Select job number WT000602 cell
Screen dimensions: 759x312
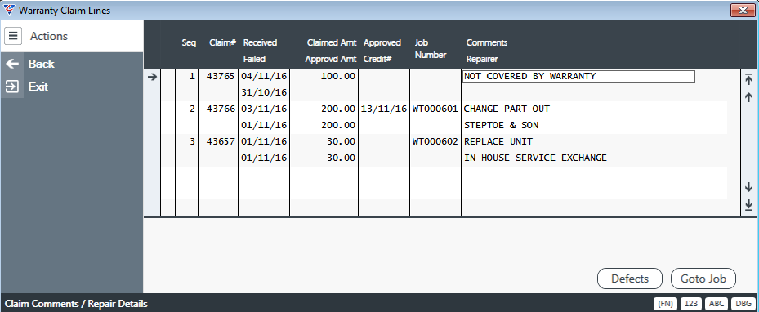pyautogui.click(x=435, y=142)
